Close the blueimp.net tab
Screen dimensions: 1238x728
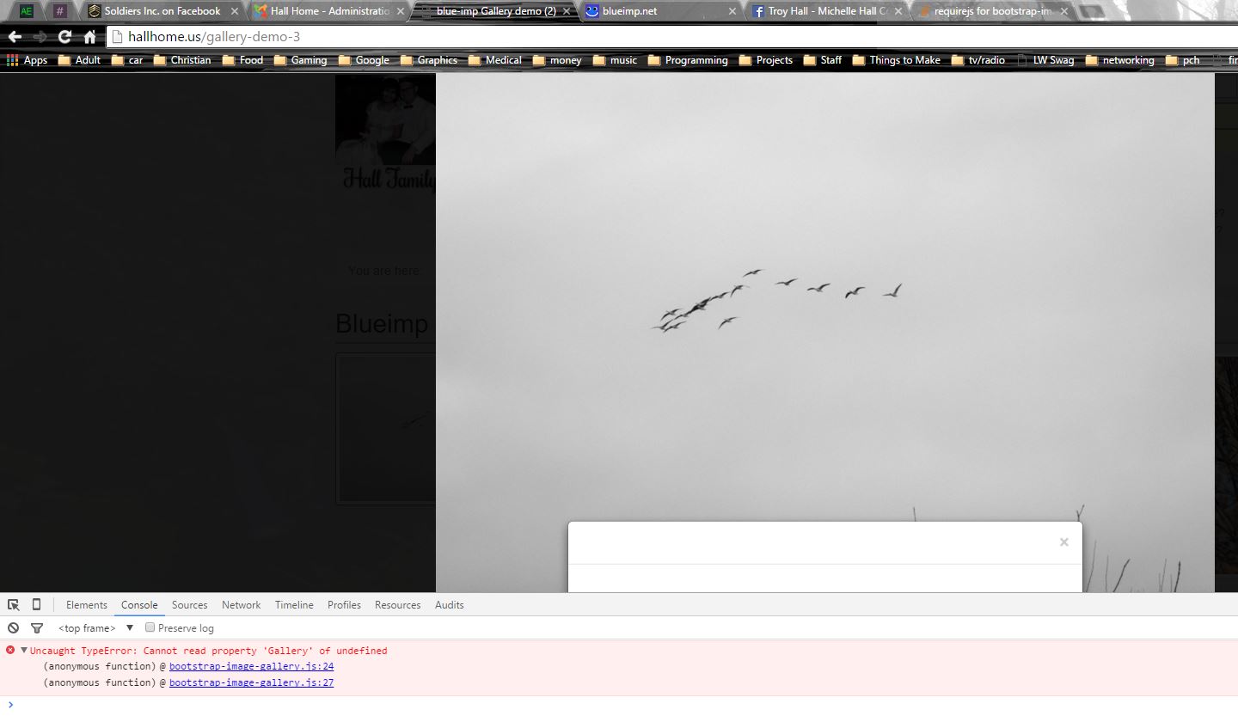732,11
